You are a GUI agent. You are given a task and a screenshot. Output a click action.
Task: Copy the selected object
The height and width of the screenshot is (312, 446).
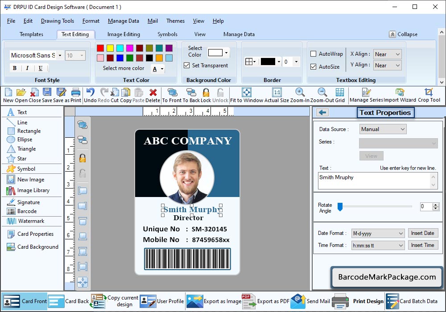click(x=126, y=95)
